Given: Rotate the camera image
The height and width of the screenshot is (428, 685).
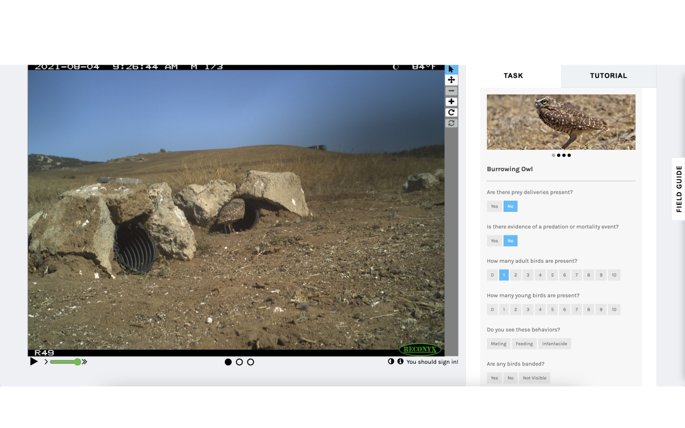Looking at the screenshot, I should pyautogui.click(x=451, y=112).
